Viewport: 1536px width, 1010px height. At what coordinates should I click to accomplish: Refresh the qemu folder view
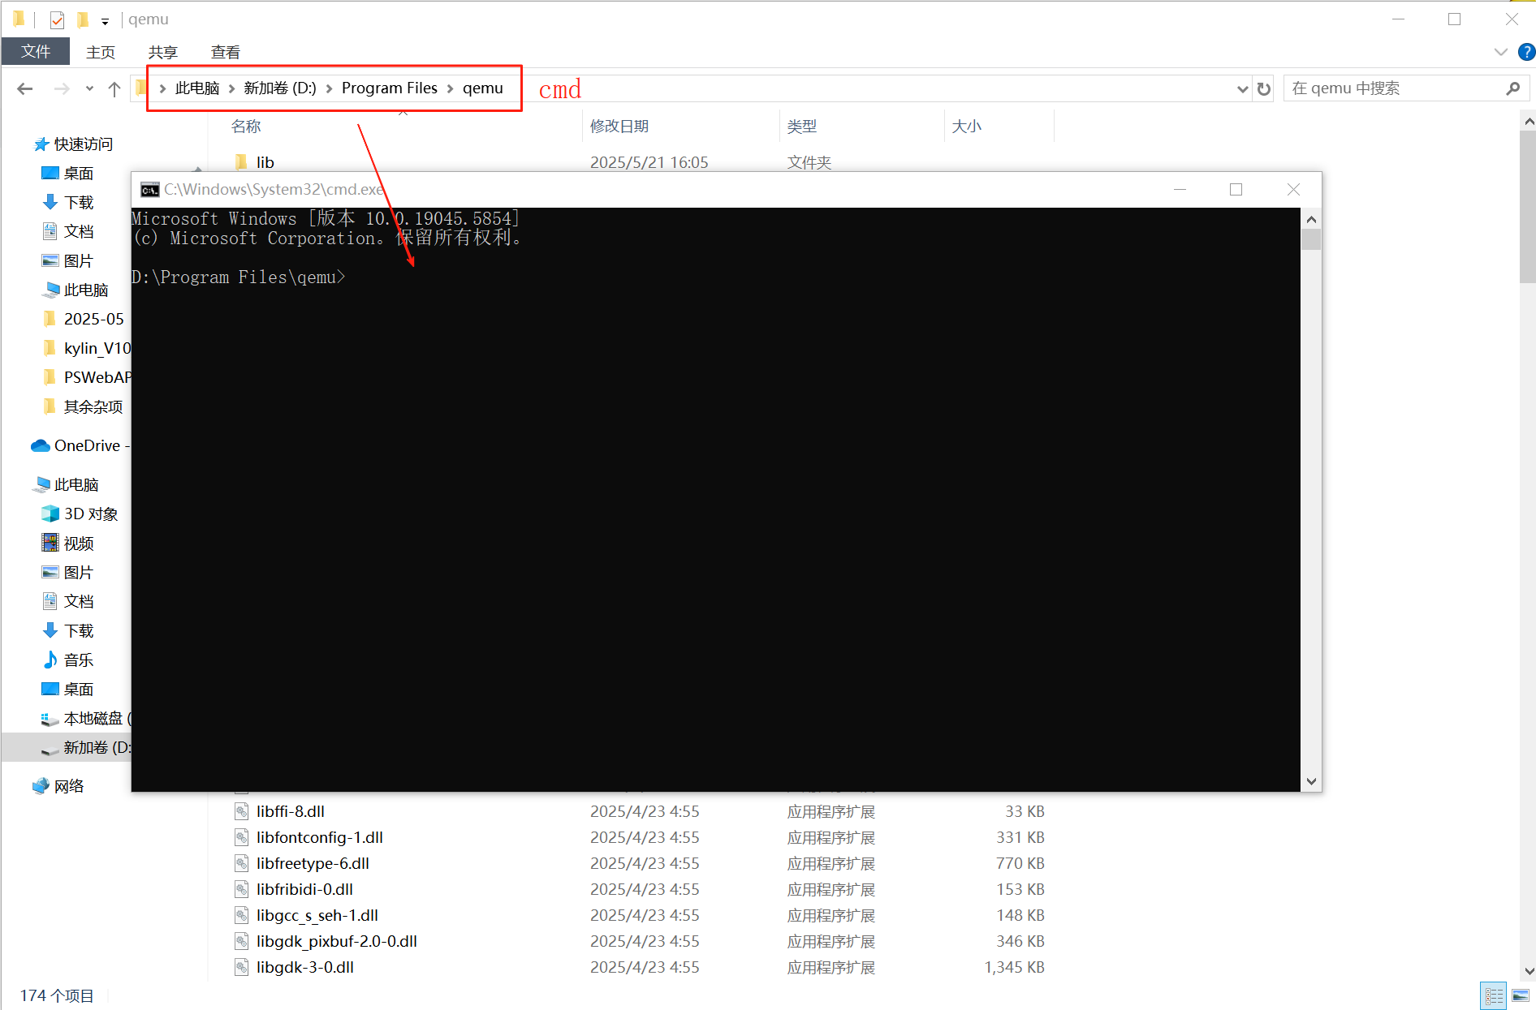pos(1263,88)
